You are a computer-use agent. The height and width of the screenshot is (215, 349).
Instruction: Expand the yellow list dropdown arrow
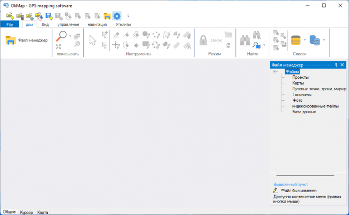coord(305,40)
